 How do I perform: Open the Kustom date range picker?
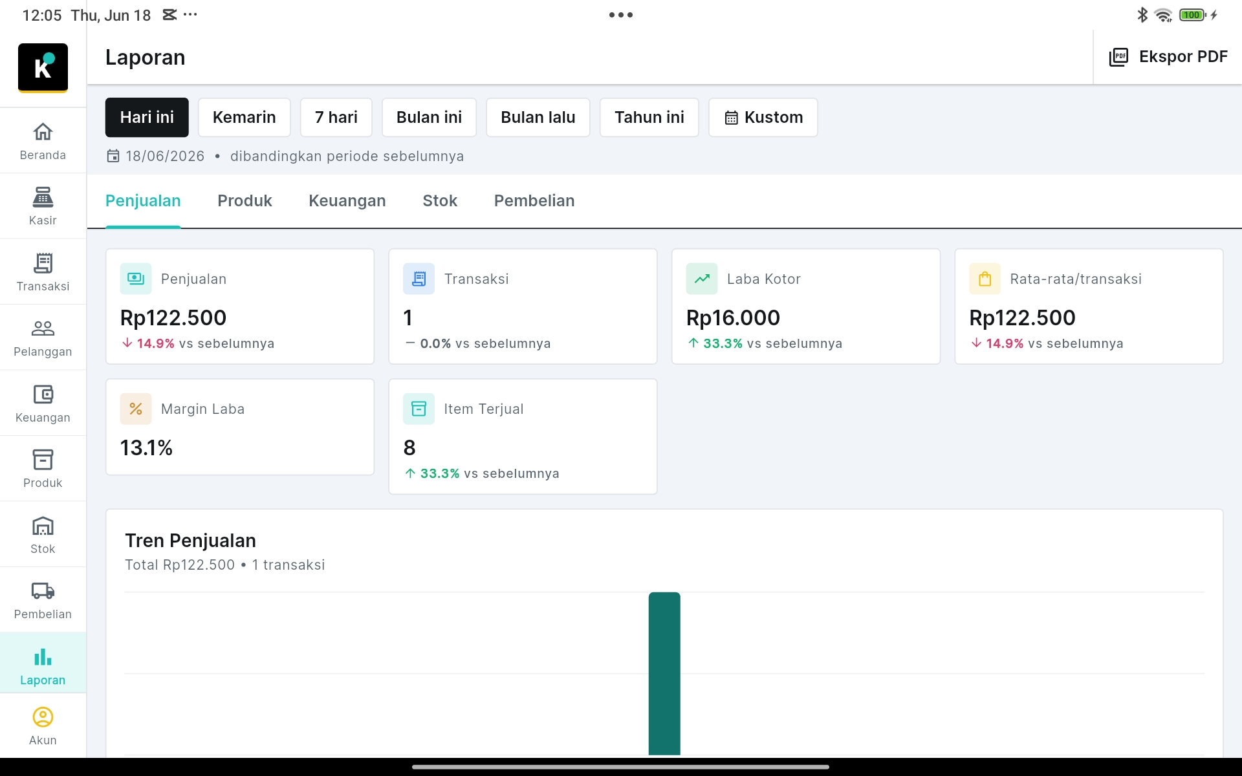tap(763, 117)
